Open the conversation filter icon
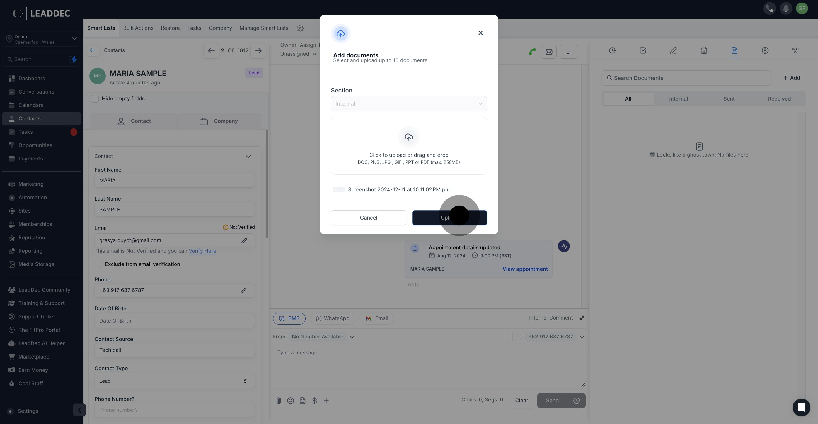818x424 pixels. (568, 52)
